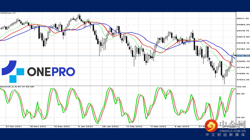Viewport: 250px width, 140px height.
Task: Click the 4 Apr 2022 date label
Action: click(x=182, y=126)
